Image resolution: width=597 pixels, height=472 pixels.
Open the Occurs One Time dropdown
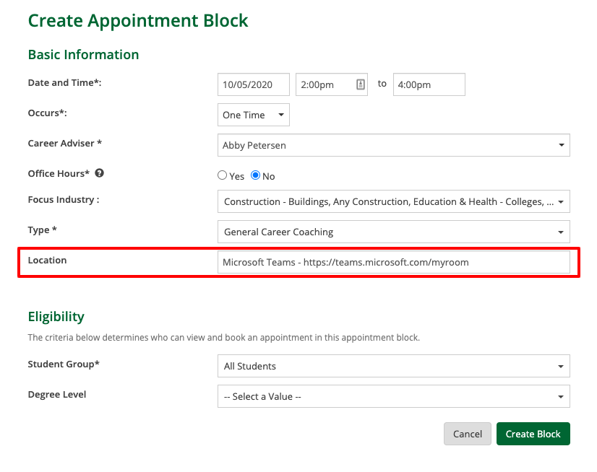253,115
